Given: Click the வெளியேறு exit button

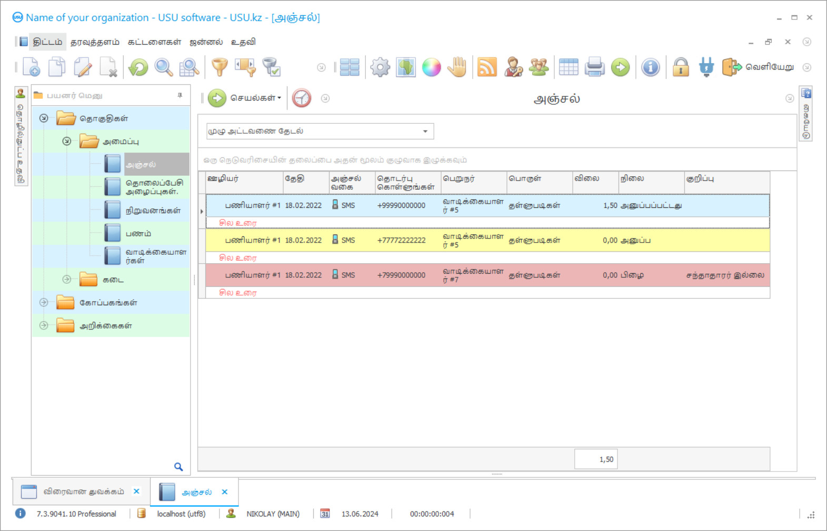Looking at the screenshot, I should coord(758,67).
